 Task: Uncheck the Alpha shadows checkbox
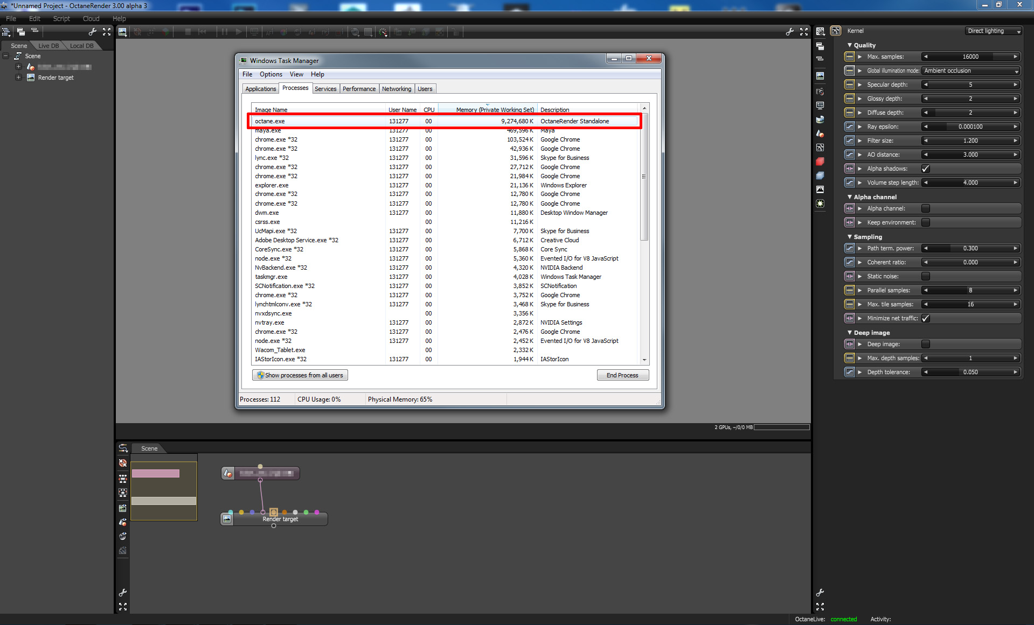coord(926,168)
